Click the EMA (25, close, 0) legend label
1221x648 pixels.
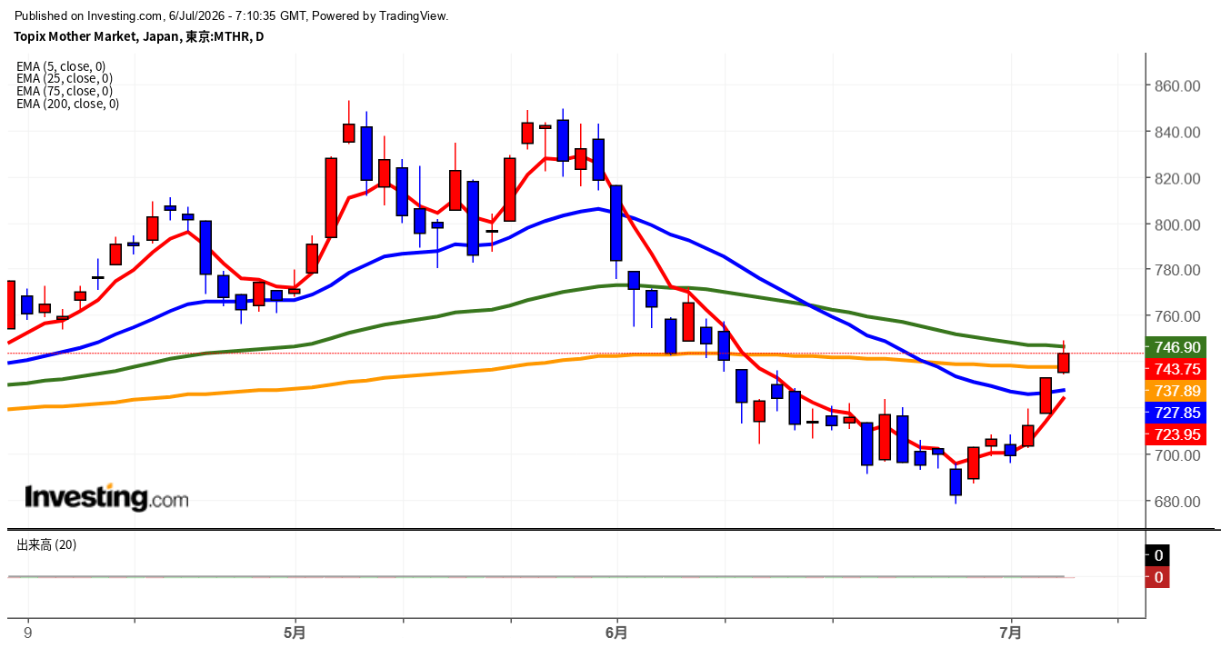[65, 78]
